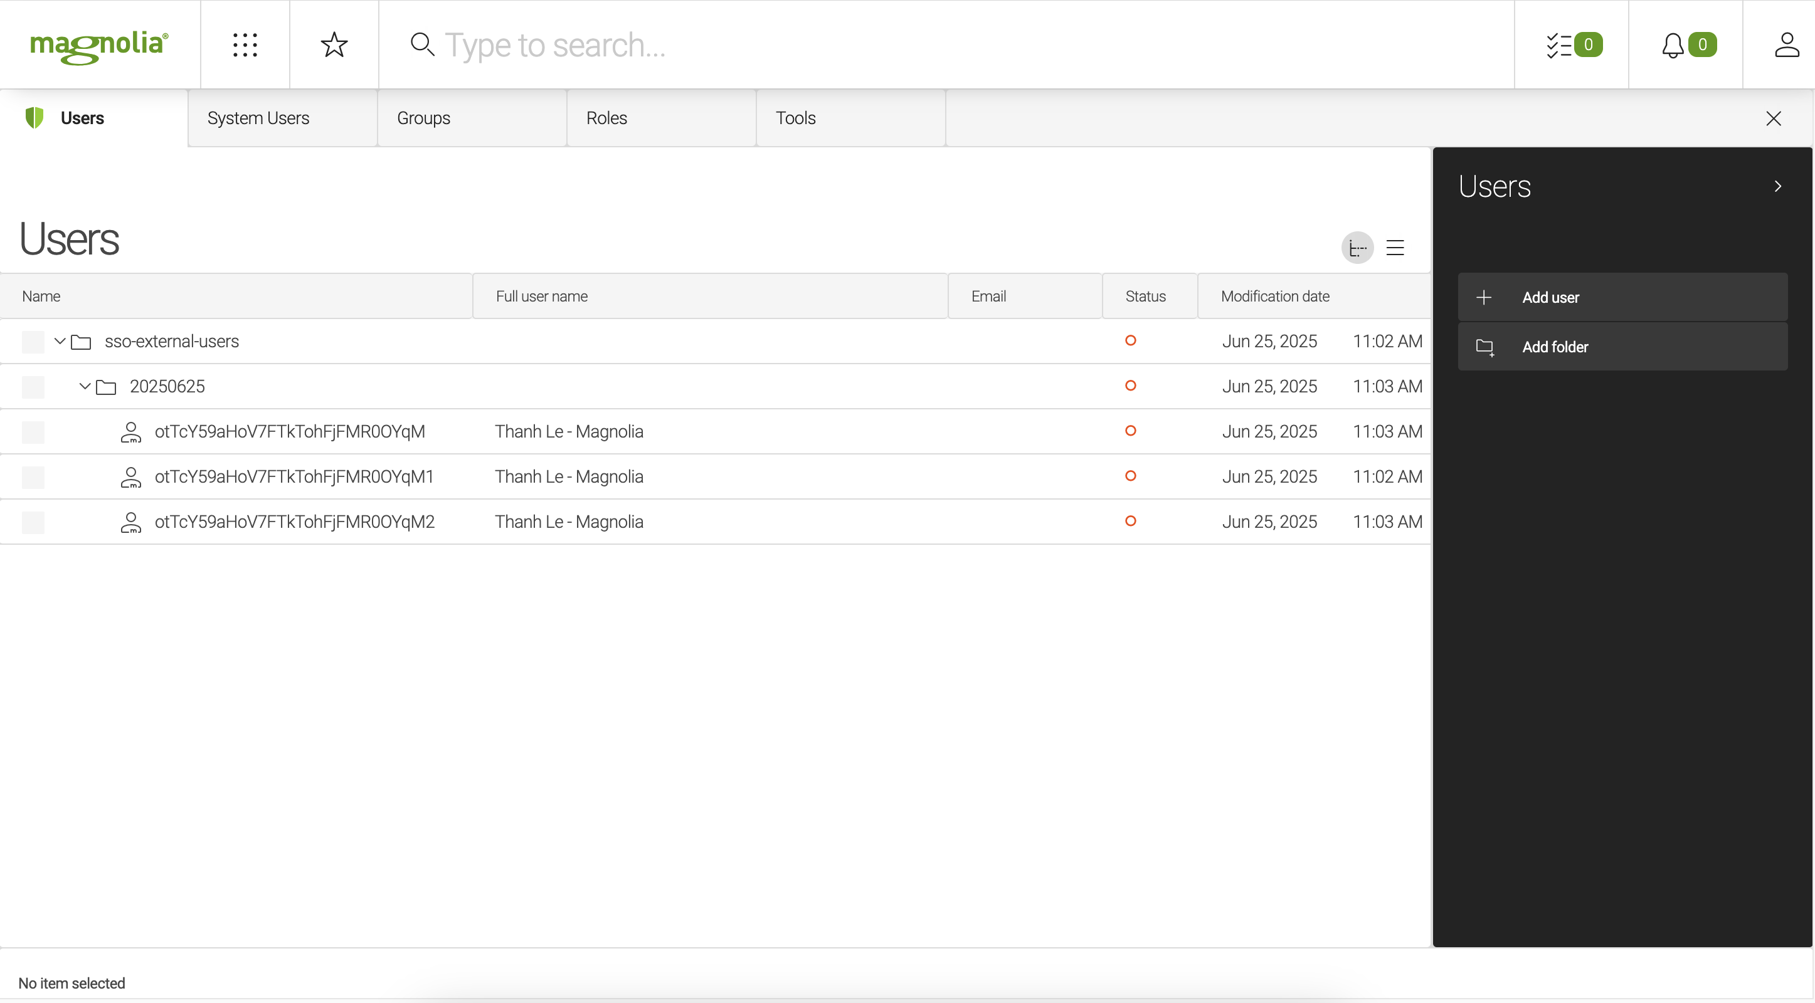Open the user profile menu

[1786, 45]
